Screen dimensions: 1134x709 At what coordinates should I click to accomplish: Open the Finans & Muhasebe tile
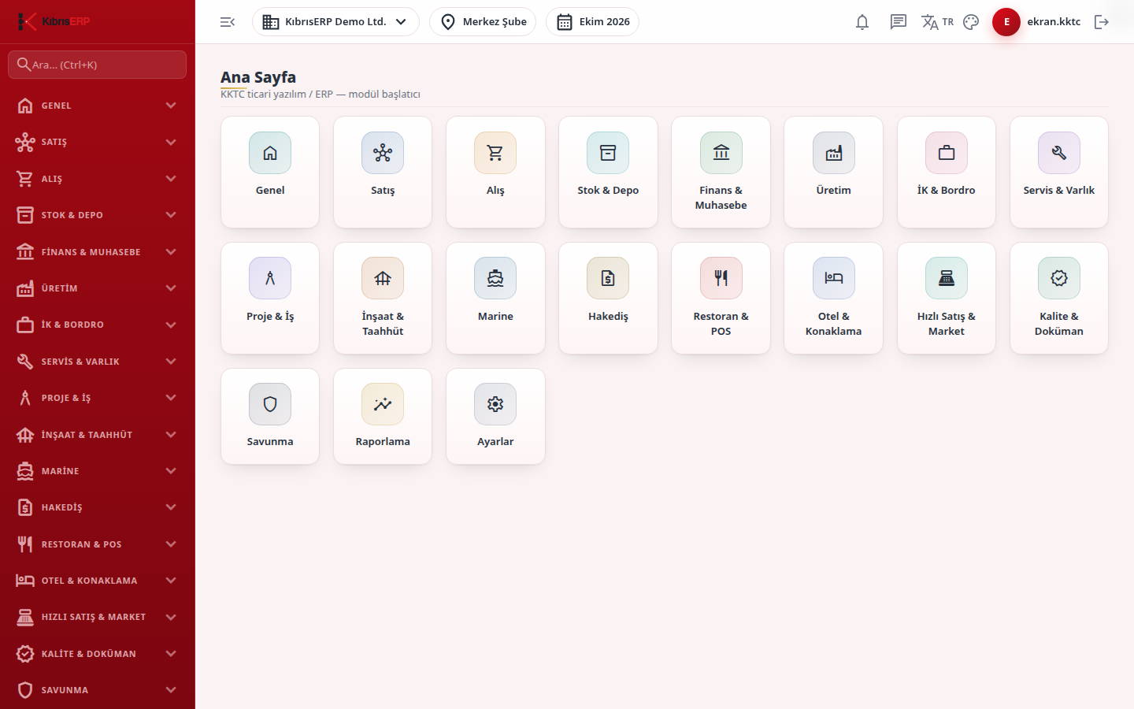pyautogui.click(x=721, y=172)
